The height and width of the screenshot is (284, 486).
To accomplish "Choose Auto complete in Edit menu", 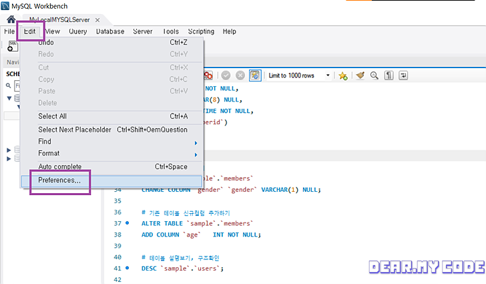I will tap(112, 166).
